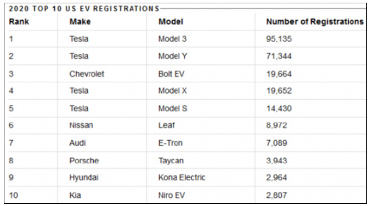This screenshot has width=368, height=206.
Task: Click the Nissan make cell
Action: coord(81,125)
